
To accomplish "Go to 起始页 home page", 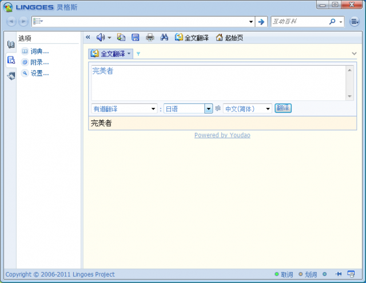I will (x=229, y=38).
